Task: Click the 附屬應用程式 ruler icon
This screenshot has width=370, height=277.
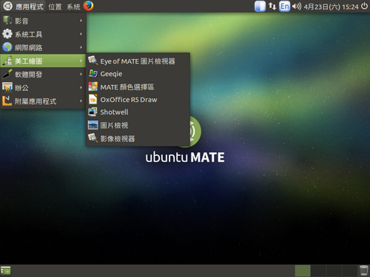Action: tap(7, 100)
